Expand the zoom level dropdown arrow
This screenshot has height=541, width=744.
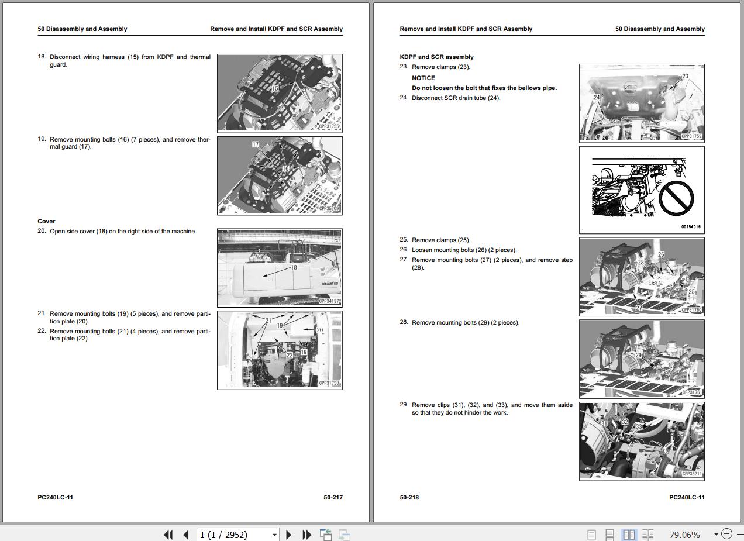[715, 534]
